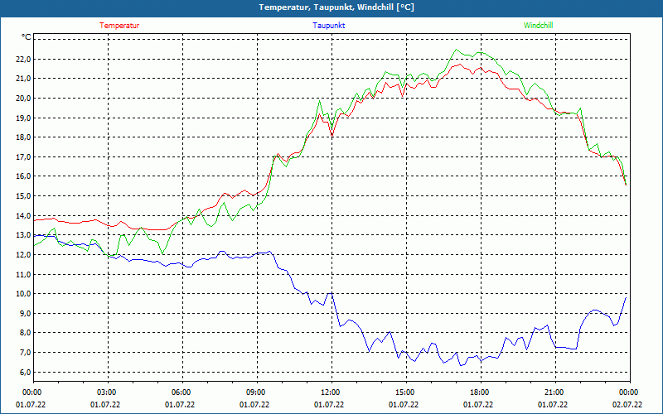Click the 9,0 y-axis value
Image resolution: width=663 pixels, height=414 pixels.
[25, 314]
